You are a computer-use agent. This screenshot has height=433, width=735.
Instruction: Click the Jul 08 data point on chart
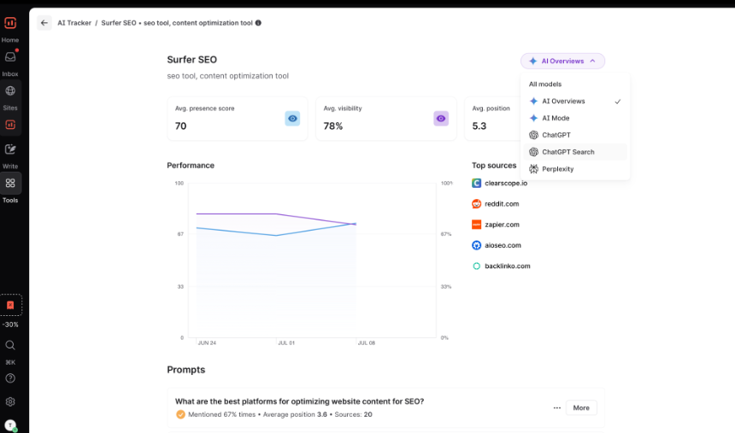[x=356, y=224]
